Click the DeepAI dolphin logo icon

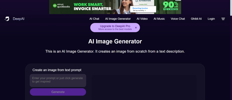tap(7, 19)
